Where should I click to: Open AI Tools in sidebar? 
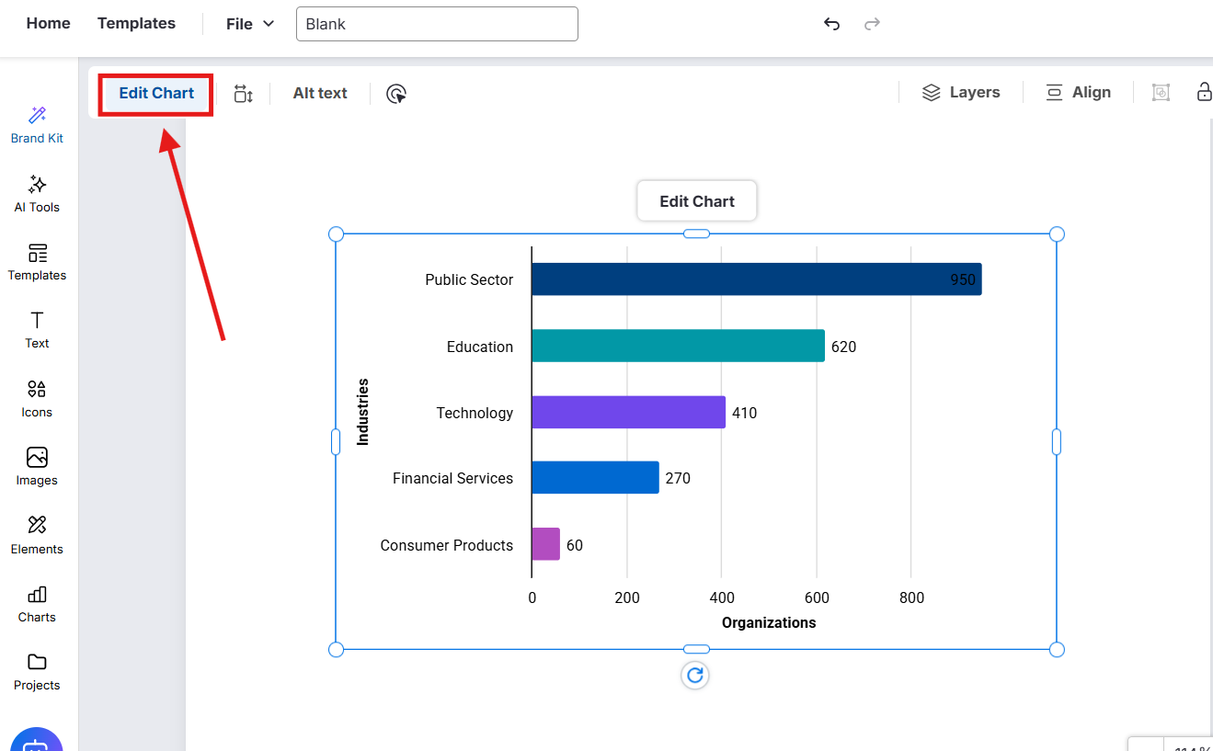[37, 194]
